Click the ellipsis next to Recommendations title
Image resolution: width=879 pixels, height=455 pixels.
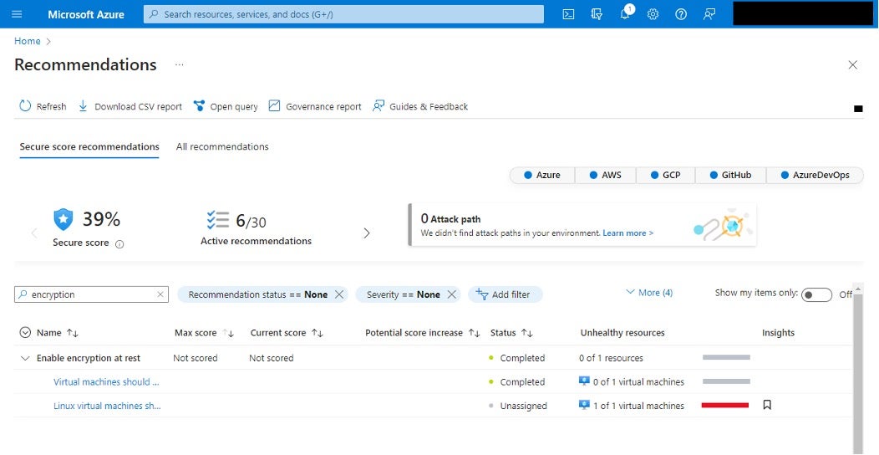[x=179, y=64]
